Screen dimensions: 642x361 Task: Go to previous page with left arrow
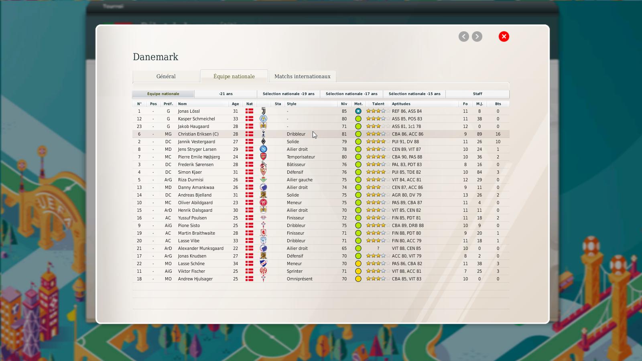pyautogui.click(x=464, y=37)
